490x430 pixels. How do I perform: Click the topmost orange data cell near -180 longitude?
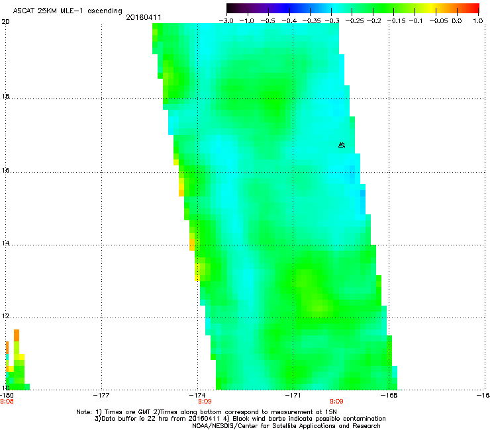click(17, 335)
